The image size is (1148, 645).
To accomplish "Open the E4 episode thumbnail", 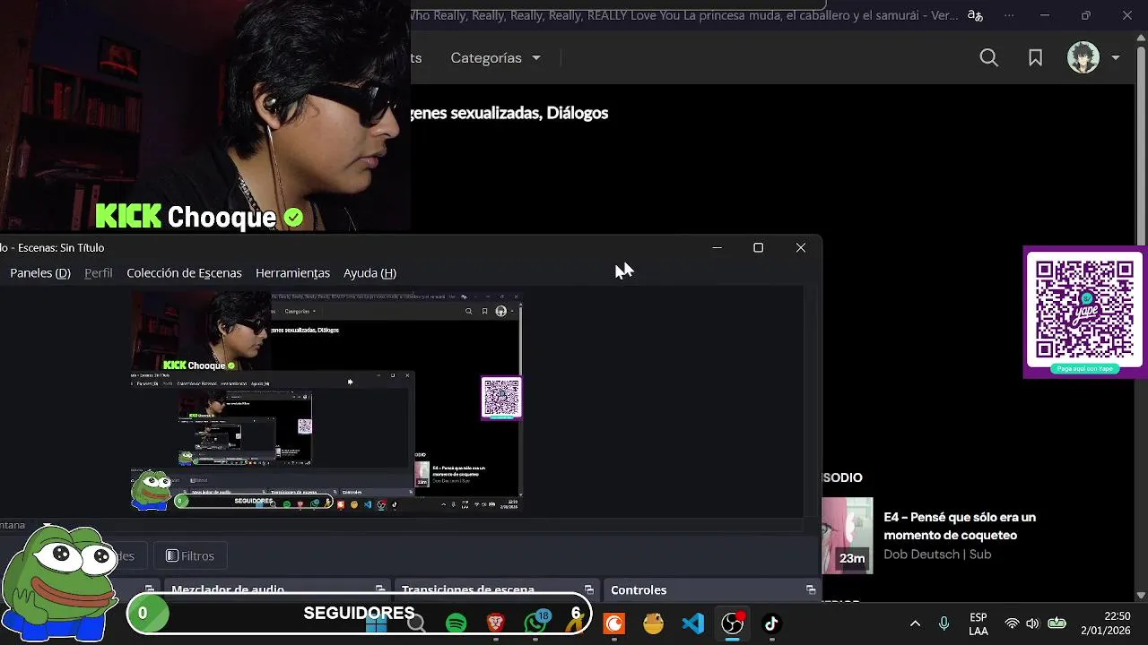I will click(848, 535).
